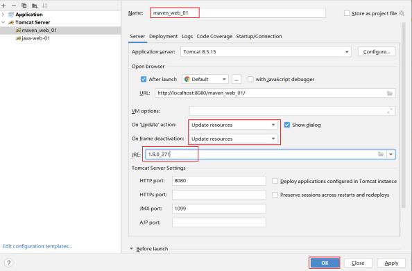The height and width of the screenshot is (271, 412).
Task: Click the VM options input field
Action: 292,111
